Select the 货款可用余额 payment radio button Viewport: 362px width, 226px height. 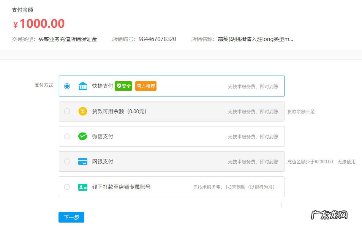67,111
